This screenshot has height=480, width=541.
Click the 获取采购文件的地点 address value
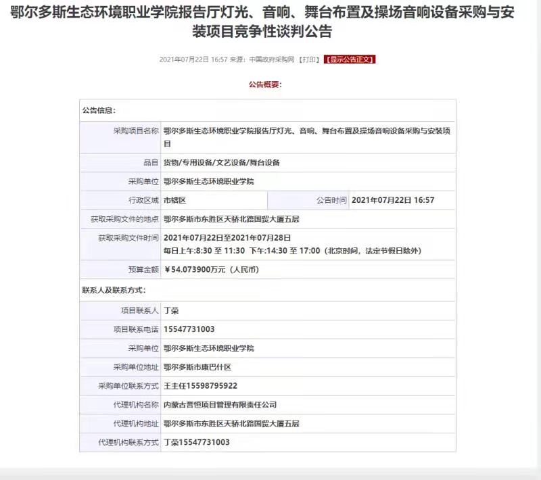pyautogui.click(x=231, y=220)
